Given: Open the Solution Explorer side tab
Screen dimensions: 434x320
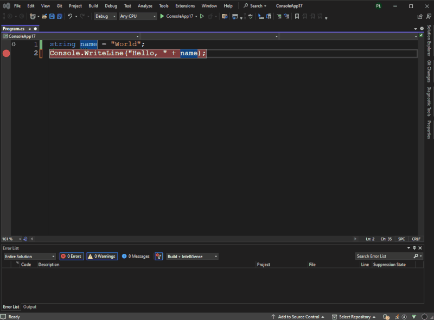Looking at the screenshot, I should [429, 41].
